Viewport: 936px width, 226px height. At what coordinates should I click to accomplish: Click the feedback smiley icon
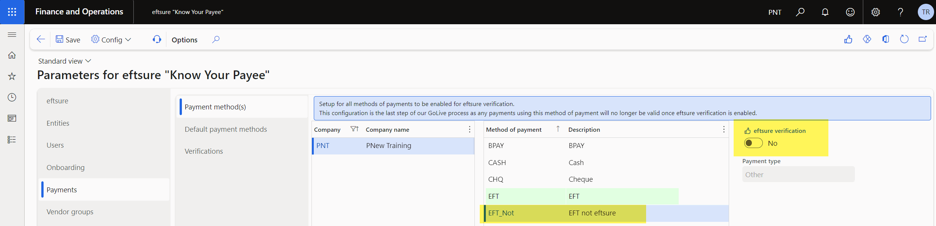850,12
